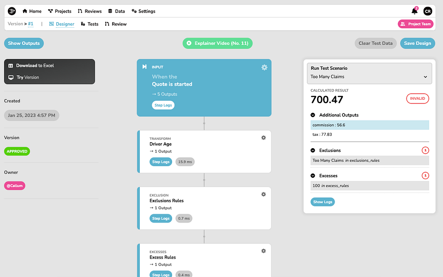Open the Exclusions Rules step settings gear
The height and width of the screenshot is (277, 443).
pos(263,194)
